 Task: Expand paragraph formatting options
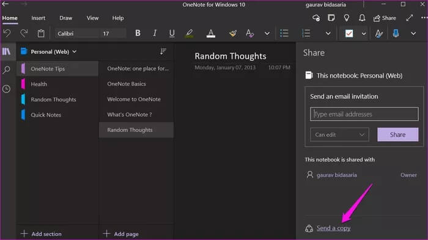(x=328, y=34)
